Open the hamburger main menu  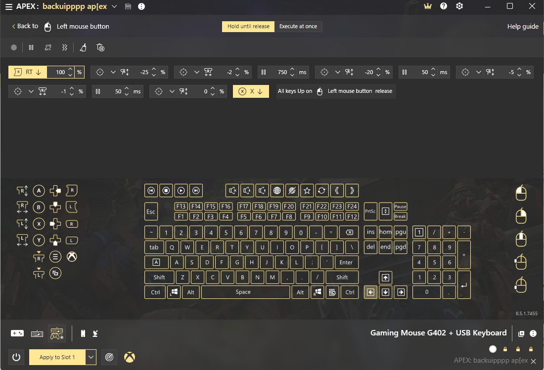pyautogui.click(x=9, y=6)
